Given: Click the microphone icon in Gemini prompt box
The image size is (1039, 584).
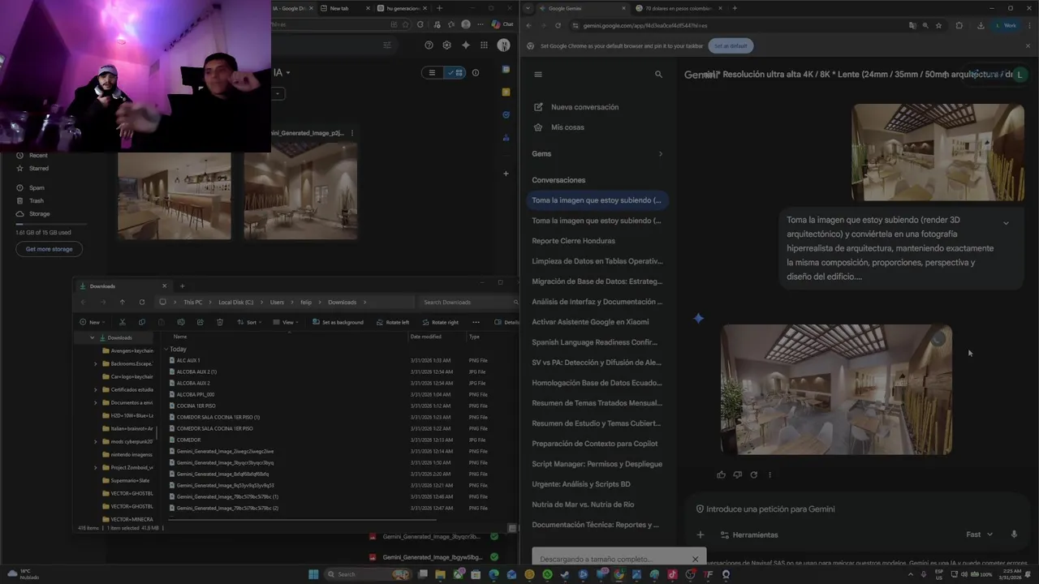Looking at the screenshot, I should 1014,535.
